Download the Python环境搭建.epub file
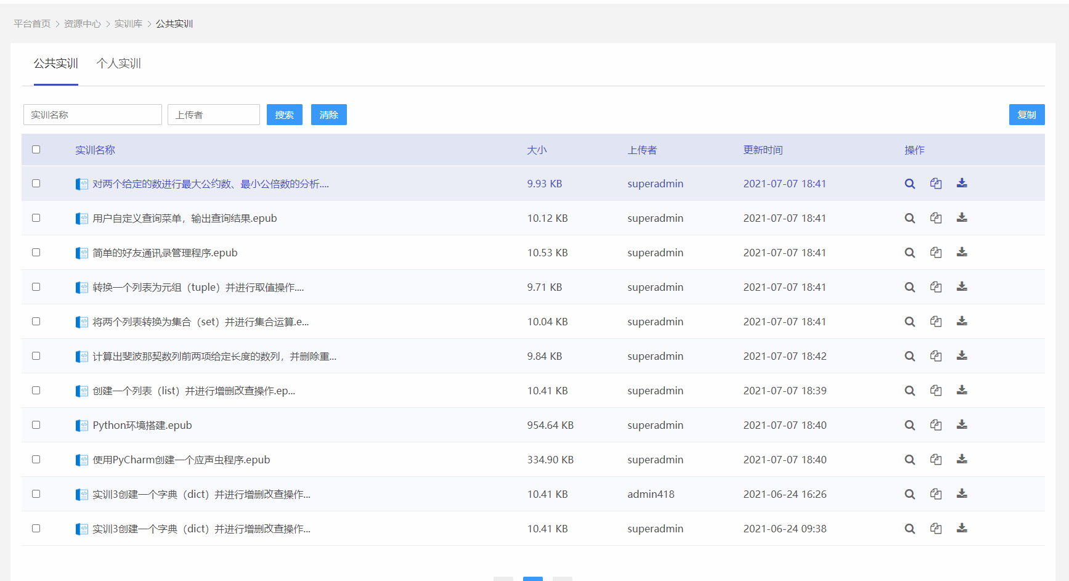Screen dimensions: 1069x581 point(962,425)
